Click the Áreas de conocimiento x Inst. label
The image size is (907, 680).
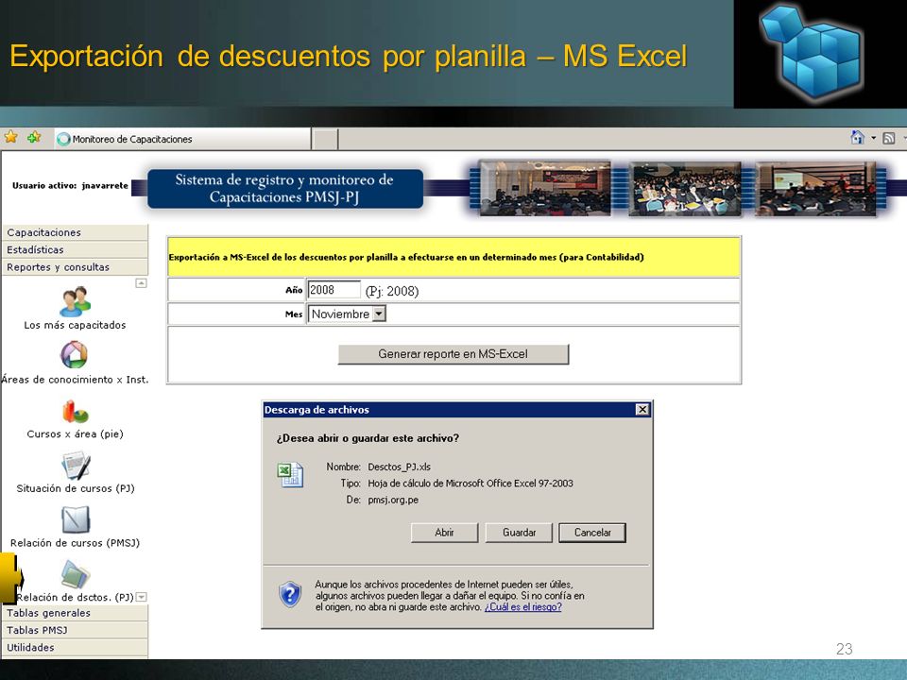click(x=75, y=380)
